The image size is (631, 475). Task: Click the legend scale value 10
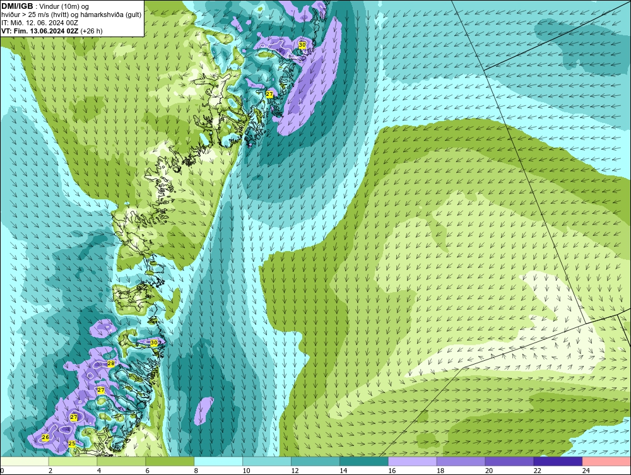click(246, 471)
